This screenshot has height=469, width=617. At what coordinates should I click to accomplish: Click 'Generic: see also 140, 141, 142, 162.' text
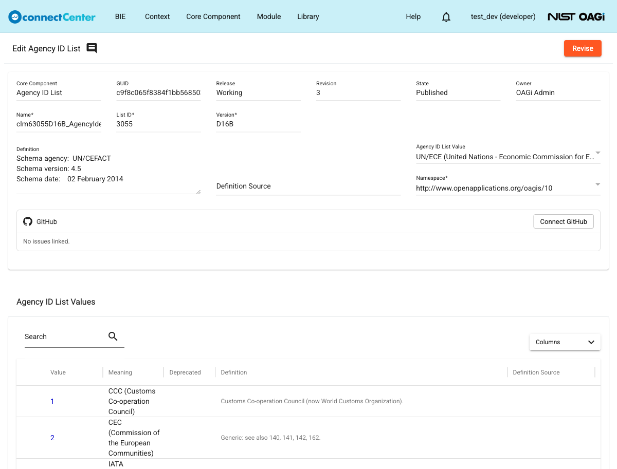(270, 438)
